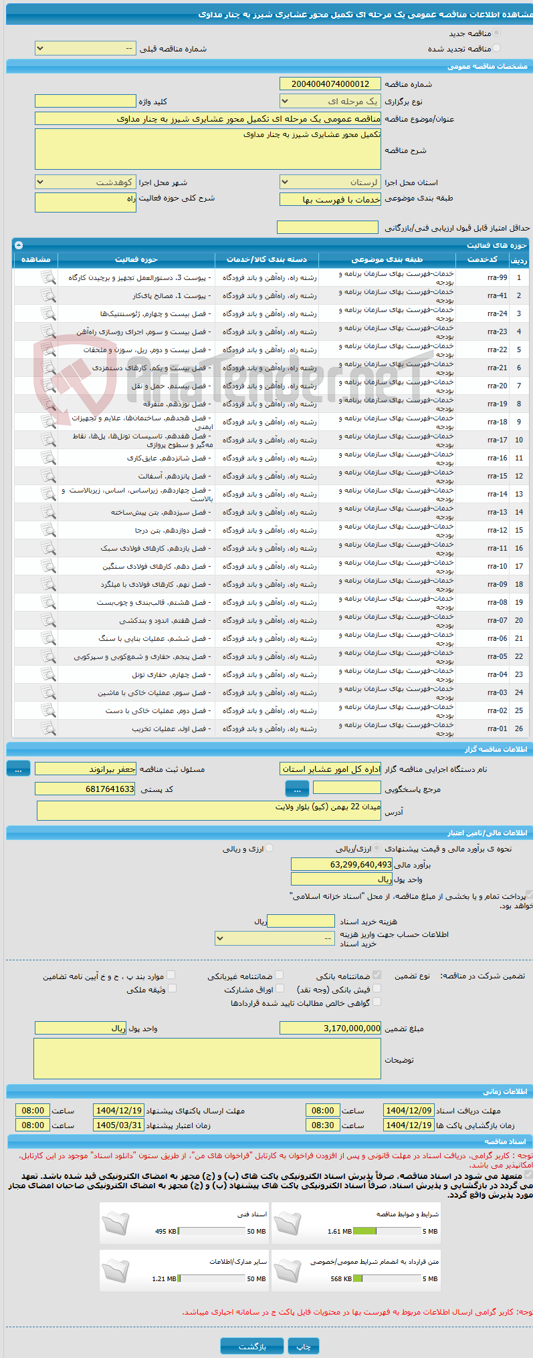Click the چاپ button
533x1358 pixels.
click(x=304, y=1346)
